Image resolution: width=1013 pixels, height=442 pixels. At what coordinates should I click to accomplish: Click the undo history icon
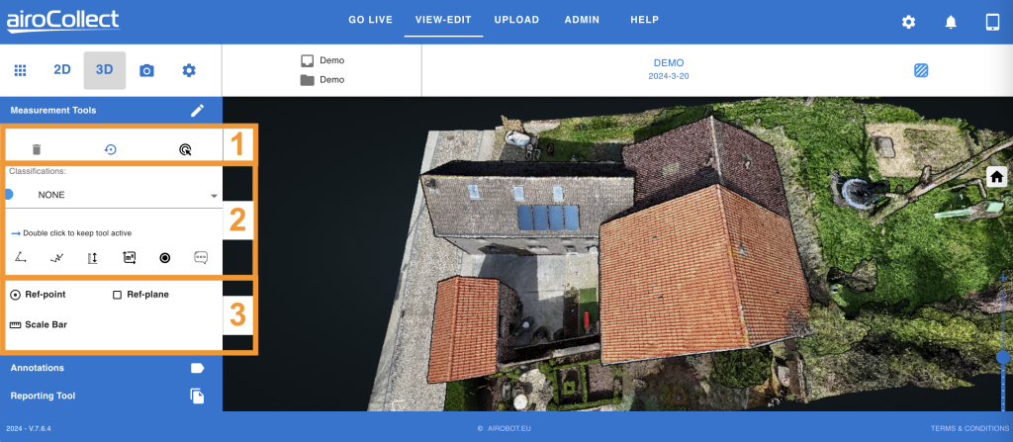tap(110, 149)
